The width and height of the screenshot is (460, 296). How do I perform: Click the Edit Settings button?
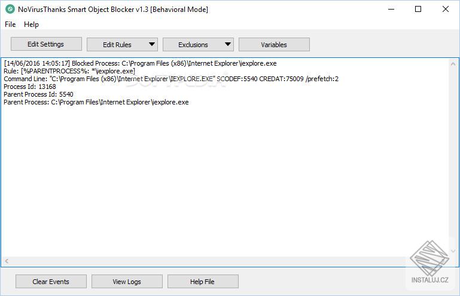pos(46,44)
